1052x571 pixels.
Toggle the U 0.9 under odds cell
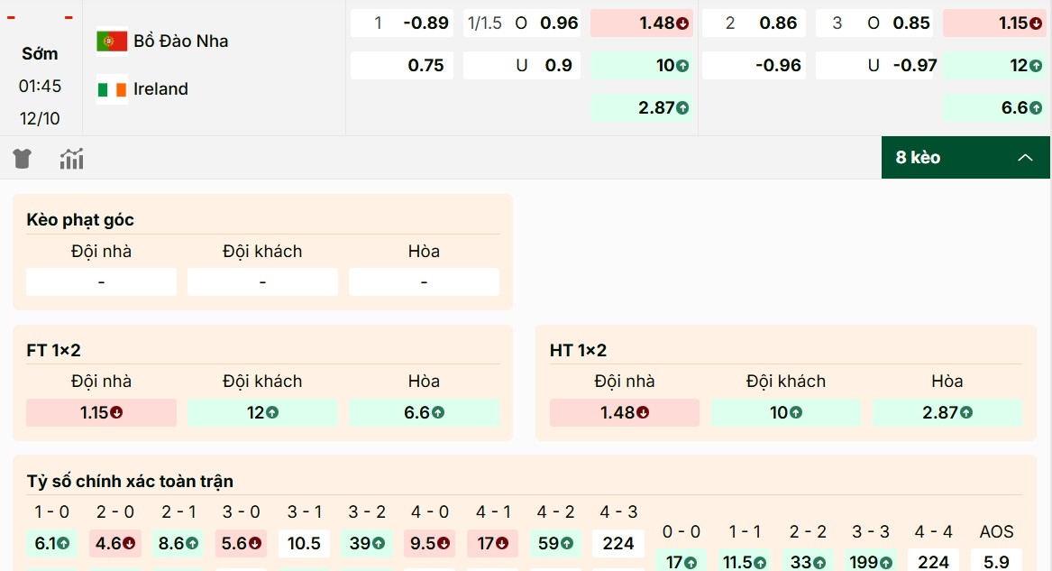click(x=521, y=65)
